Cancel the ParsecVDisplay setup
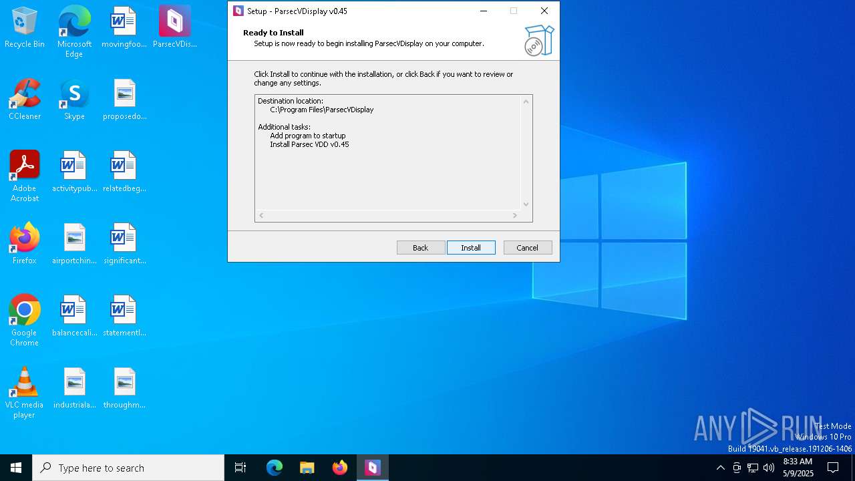The height and width of the screenshot is (481, 855). point(528,247)
